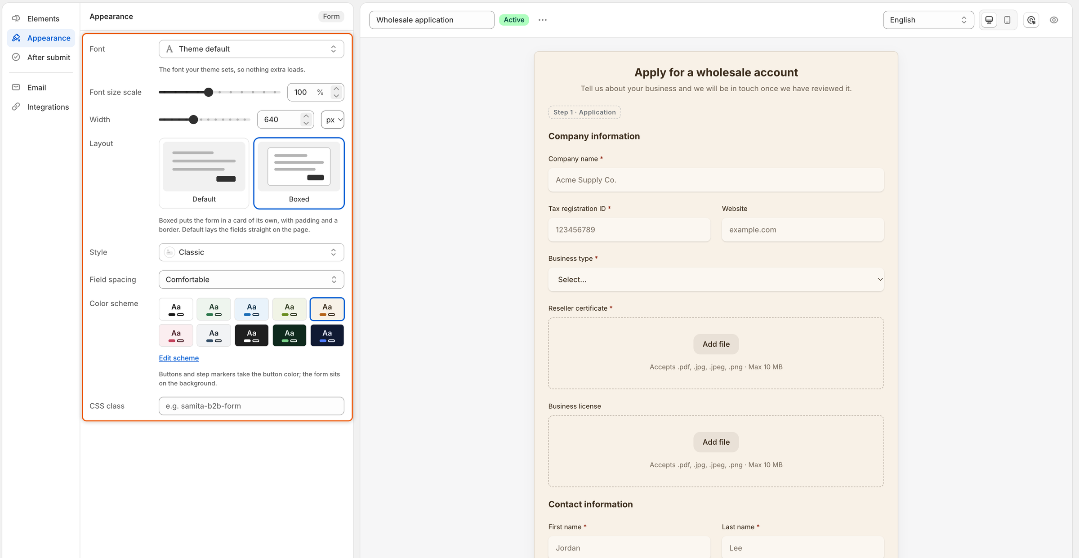Image resolution: width=1079 pixels, height=558 pixels.
Task: Open the three-dot more actions menu
Action: (543, 20)
